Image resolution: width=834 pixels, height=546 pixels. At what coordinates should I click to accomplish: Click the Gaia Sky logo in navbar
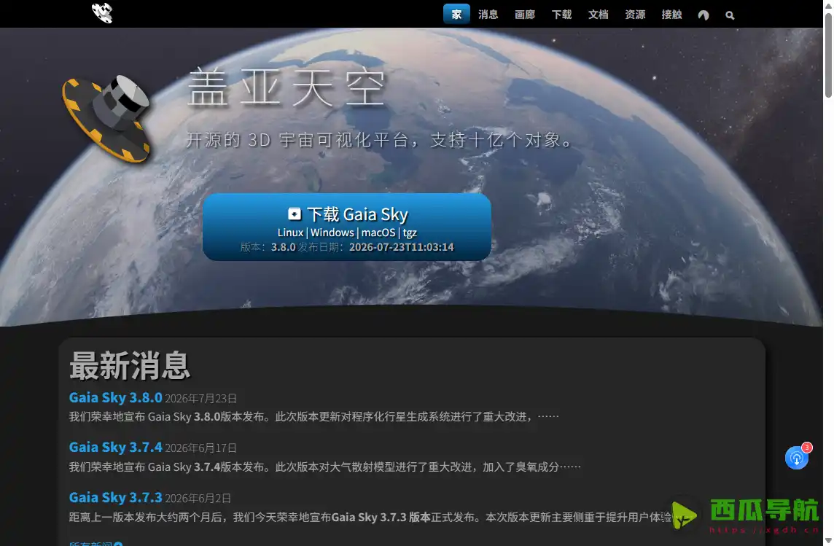click(x=102, y=13)
